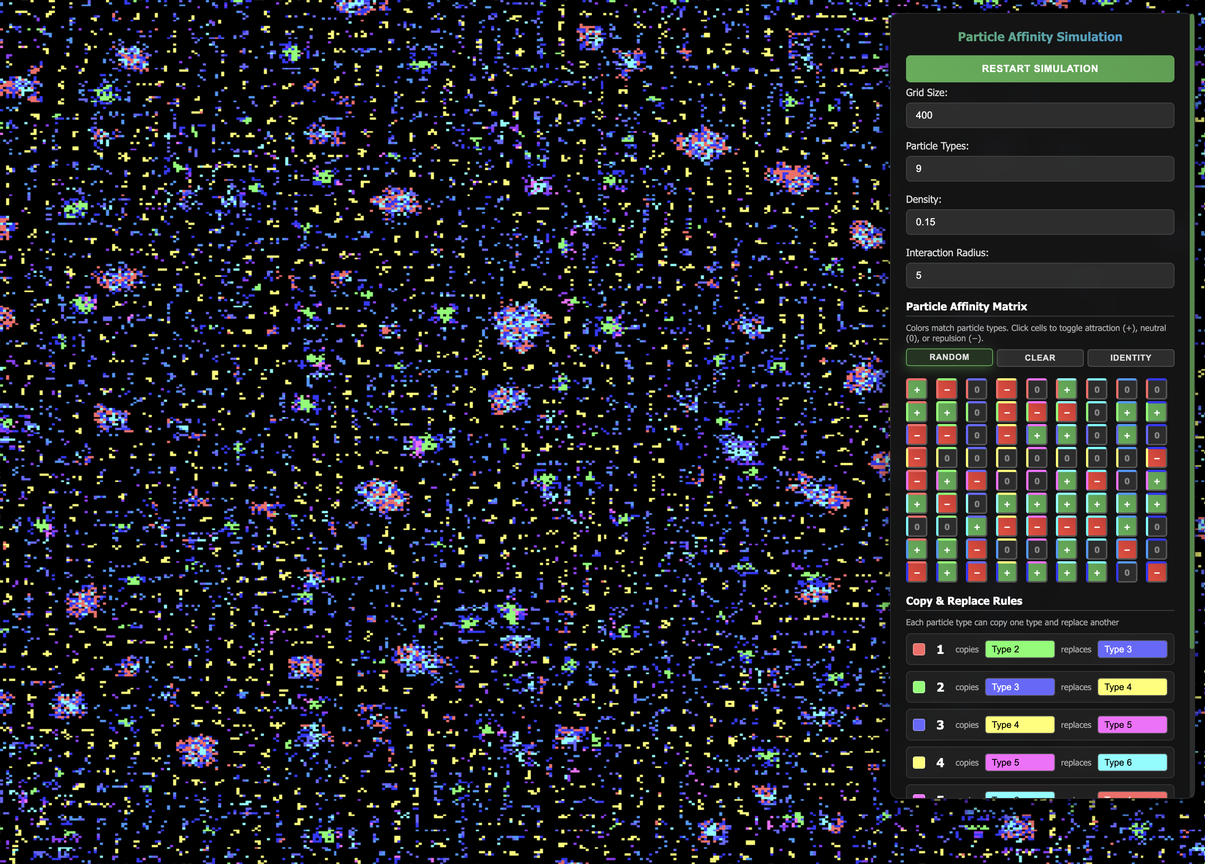
Task: Toggle the row 9, column 1 affinity cell
Action: tap(916, 573)
